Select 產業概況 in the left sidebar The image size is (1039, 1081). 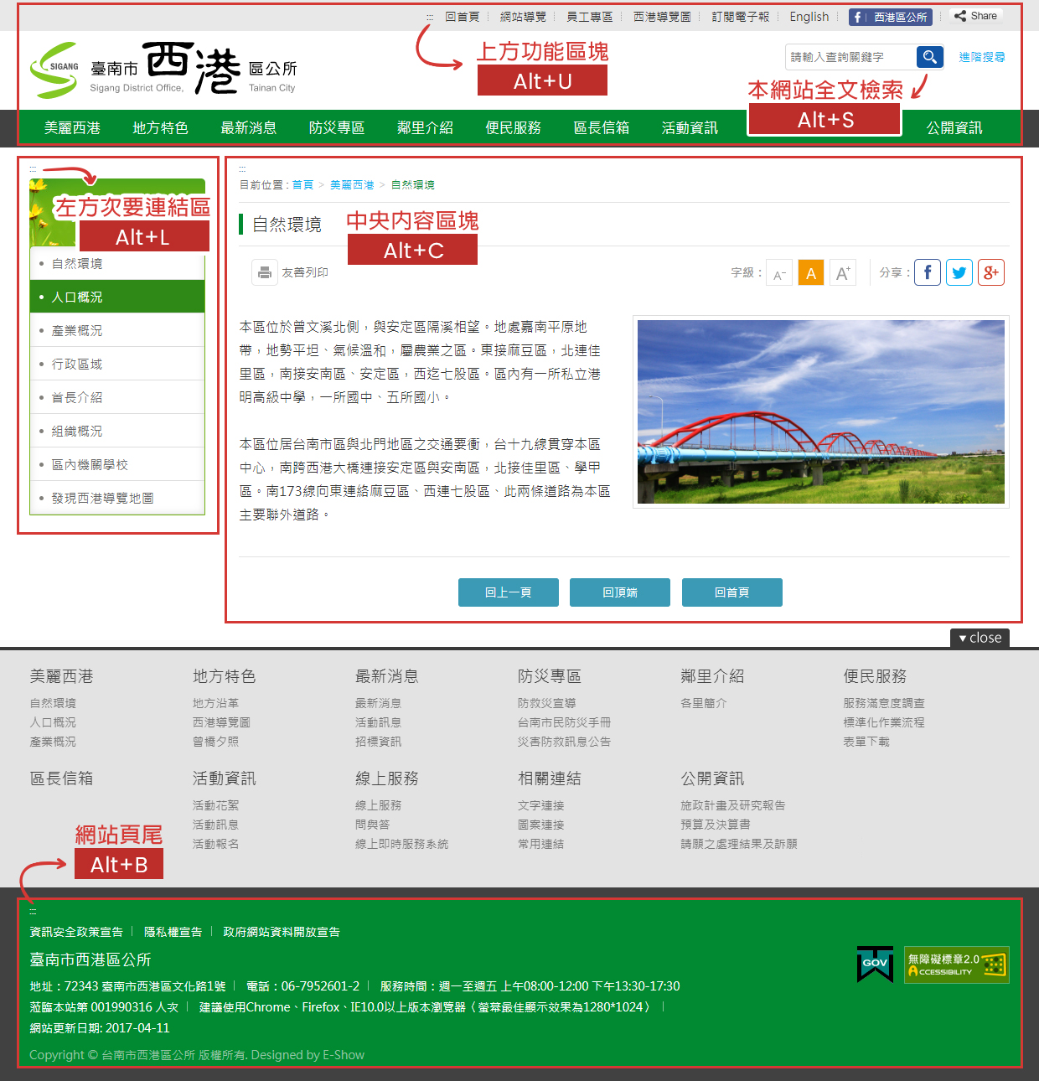pyautogui.click(x=117, y=330)
